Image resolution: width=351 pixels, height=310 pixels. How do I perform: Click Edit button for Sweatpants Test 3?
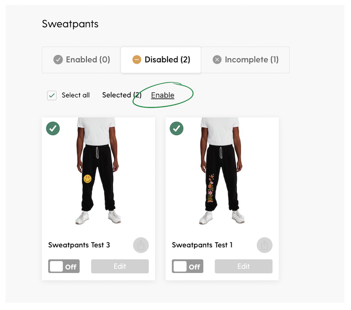point(120,266)
